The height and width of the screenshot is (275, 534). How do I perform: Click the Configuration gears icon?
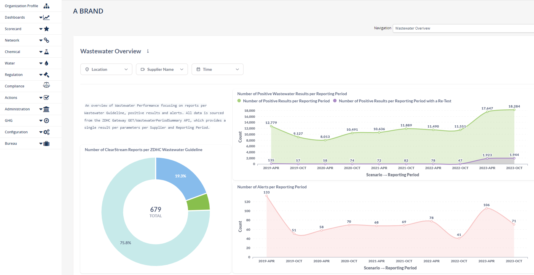click(47, 132)
